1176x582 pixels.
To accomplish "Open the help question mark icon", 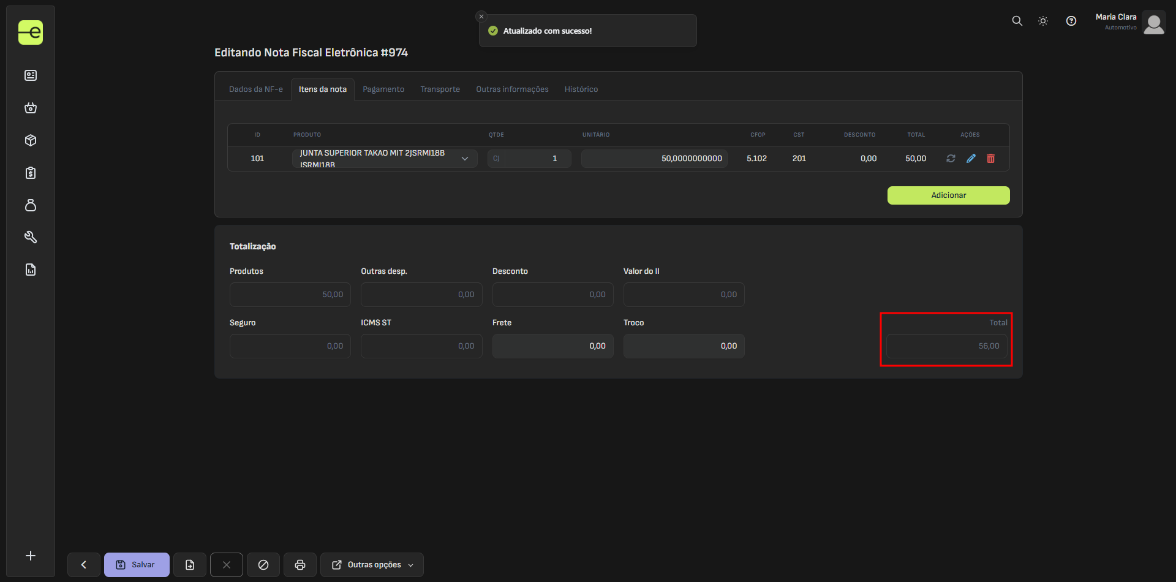I will pyautogui.click(x=1071, y=21).
